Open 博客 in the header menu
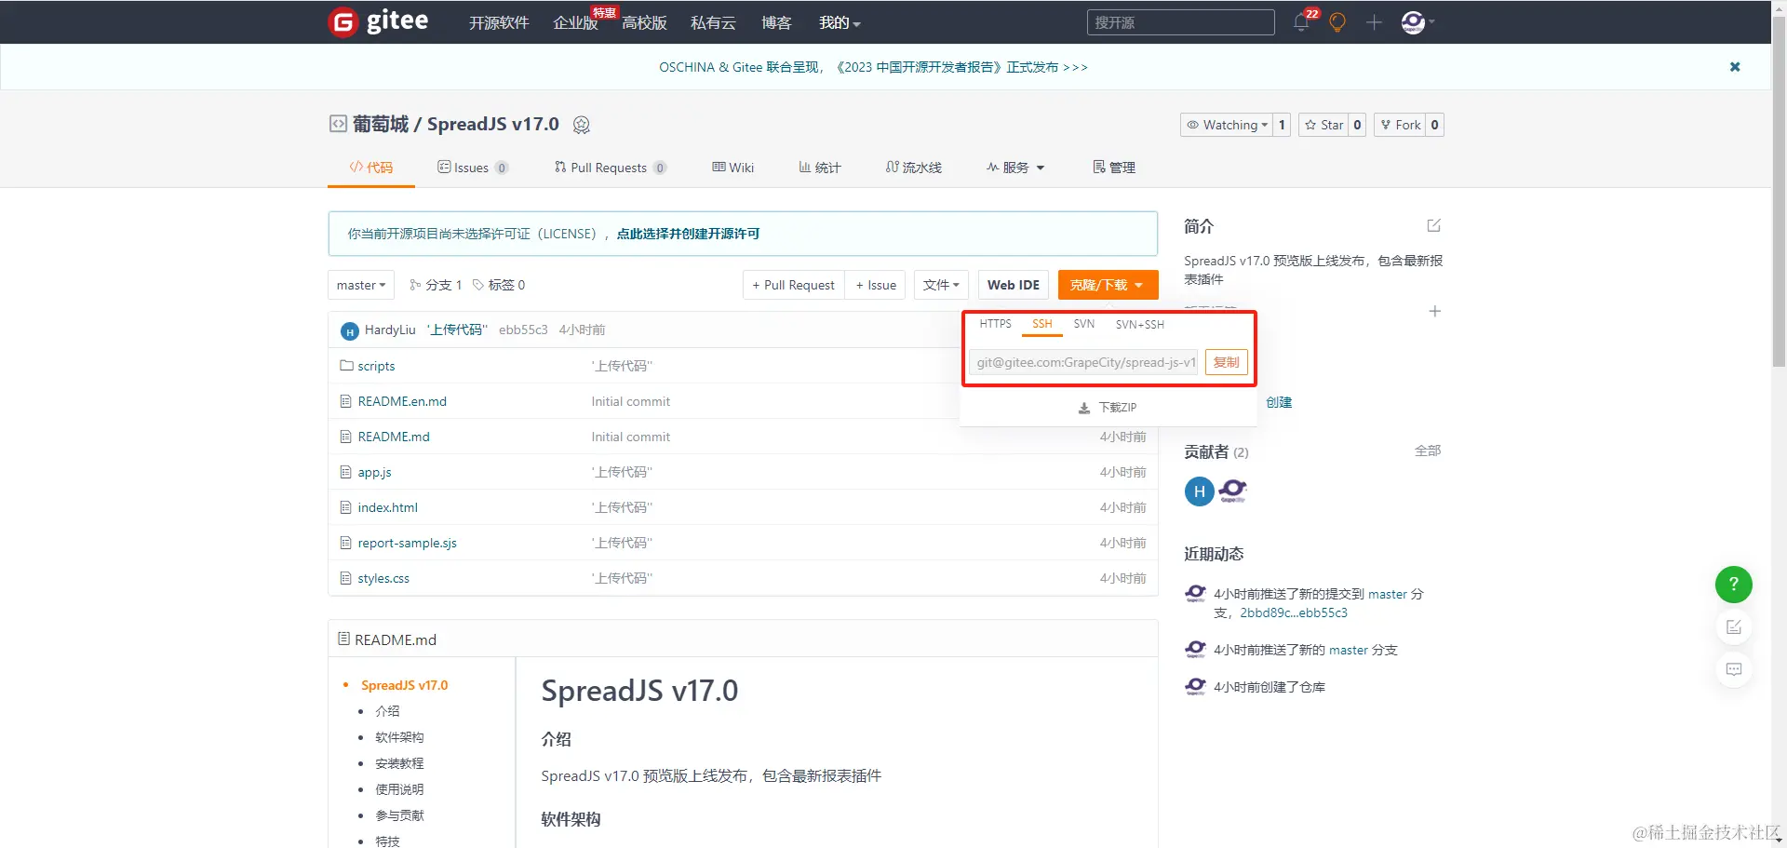The height and width of the screenshot is (848, 1787). 776,22
